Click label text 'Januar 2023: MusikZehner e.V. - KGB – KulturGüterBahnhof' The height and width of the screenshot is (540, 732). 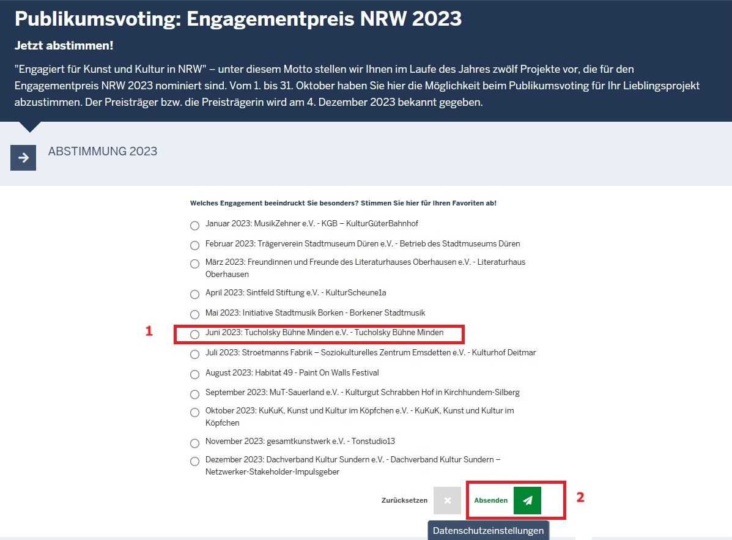pos(312,224)
